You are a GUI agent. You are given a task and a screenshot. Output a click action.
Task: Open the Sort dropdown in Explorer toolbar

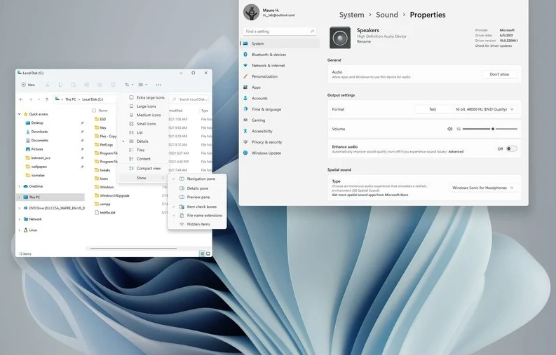point(129,85)
